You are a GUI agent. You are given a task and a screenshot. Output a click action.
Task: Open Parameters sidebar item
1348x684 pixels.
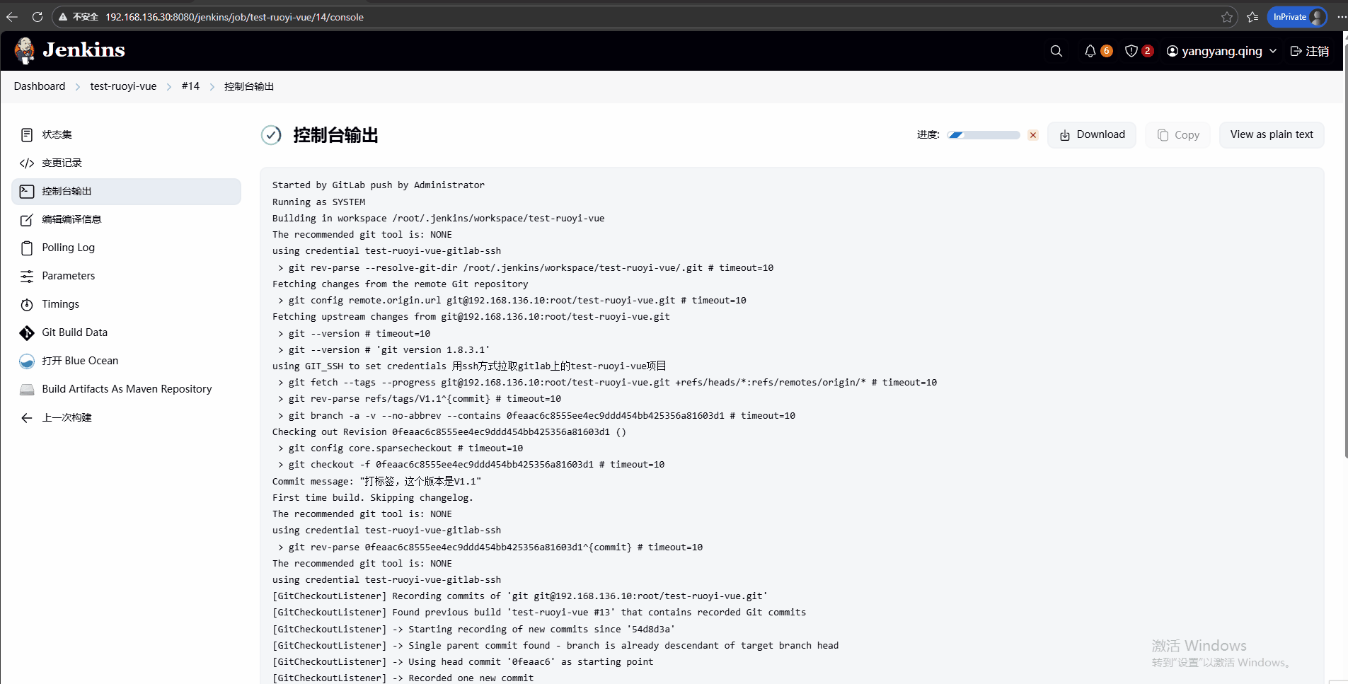tap(126, 276)
